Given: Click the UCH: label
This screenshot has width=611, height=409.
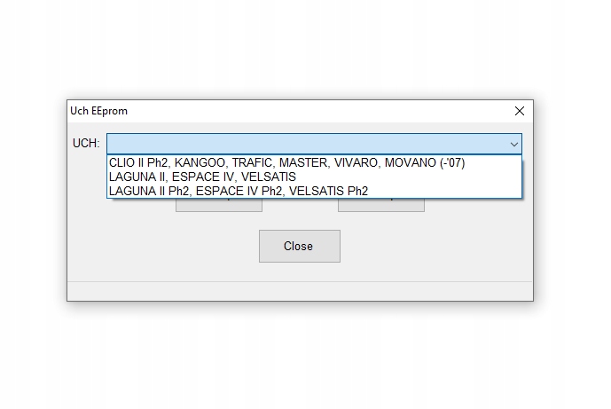Looking at the screenshot, I should tap(86, 143).
